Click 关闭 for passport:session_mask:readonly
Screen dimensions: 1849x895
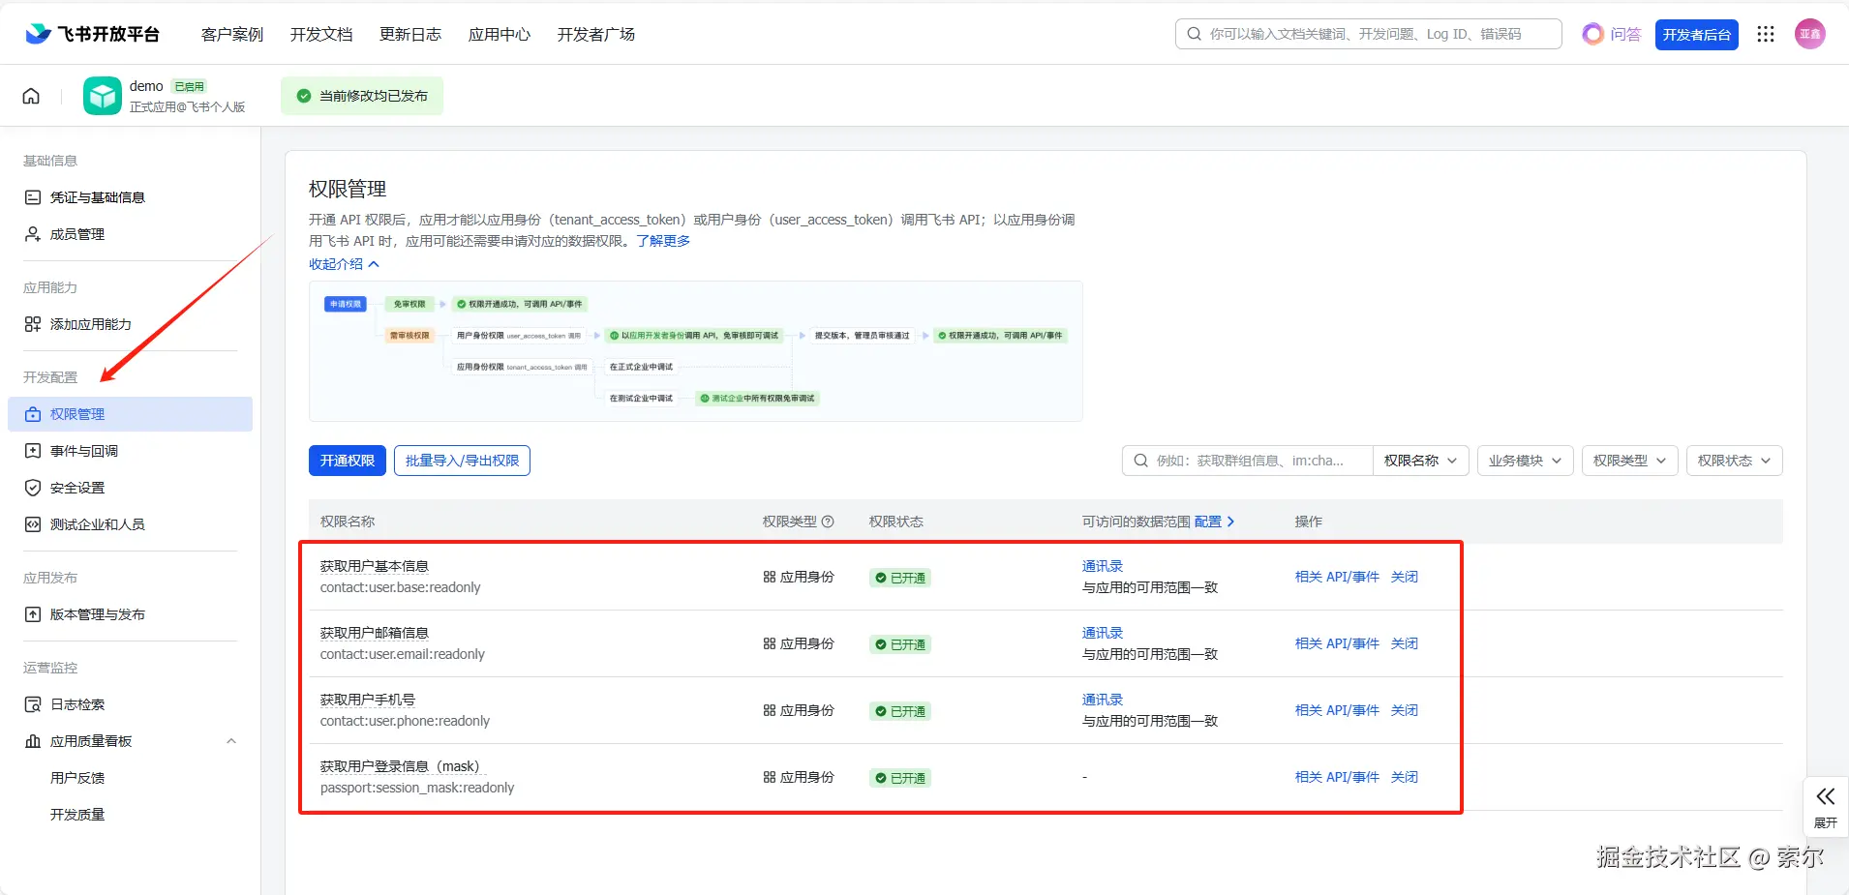(x=1405, y=777)
